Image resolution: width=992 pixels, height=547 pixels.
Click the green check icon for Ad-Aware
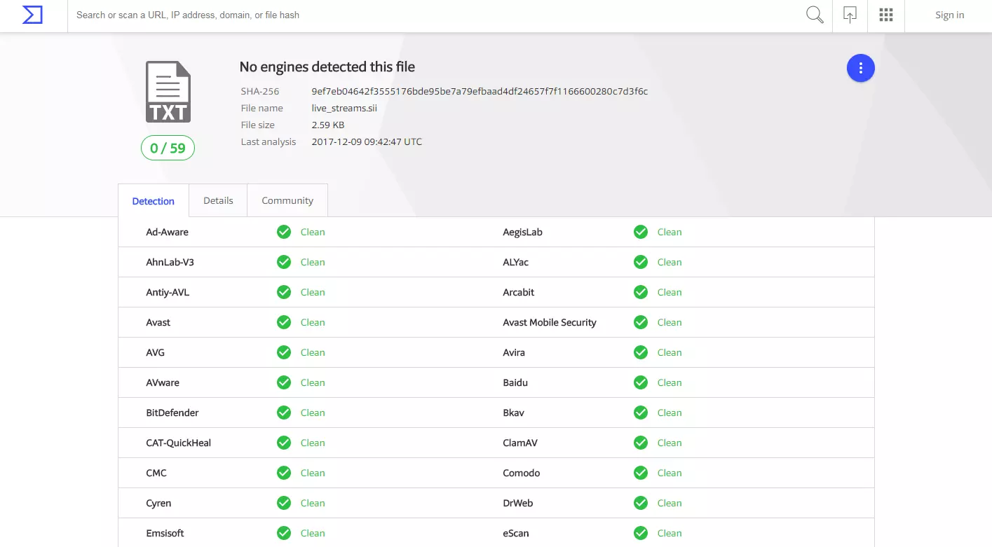pos(284,232)
